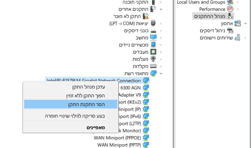251x148 pixels.
Task: Choose הסר התקנת התקן from context menu
Action: click(x=71, y=104)
